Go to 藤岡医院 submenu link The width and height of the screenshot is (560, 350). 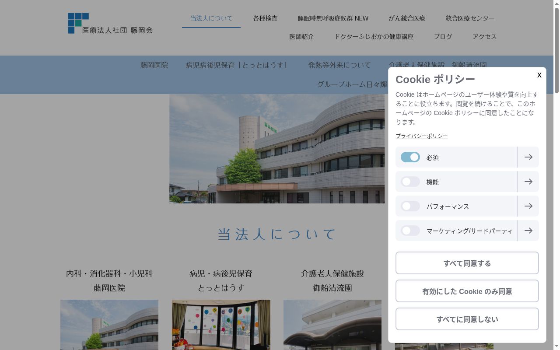[x=154, y=65]
